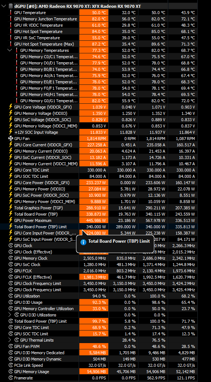
Task: Click the clock icon next to GPU Clock
Action: [x=10, y=246]
